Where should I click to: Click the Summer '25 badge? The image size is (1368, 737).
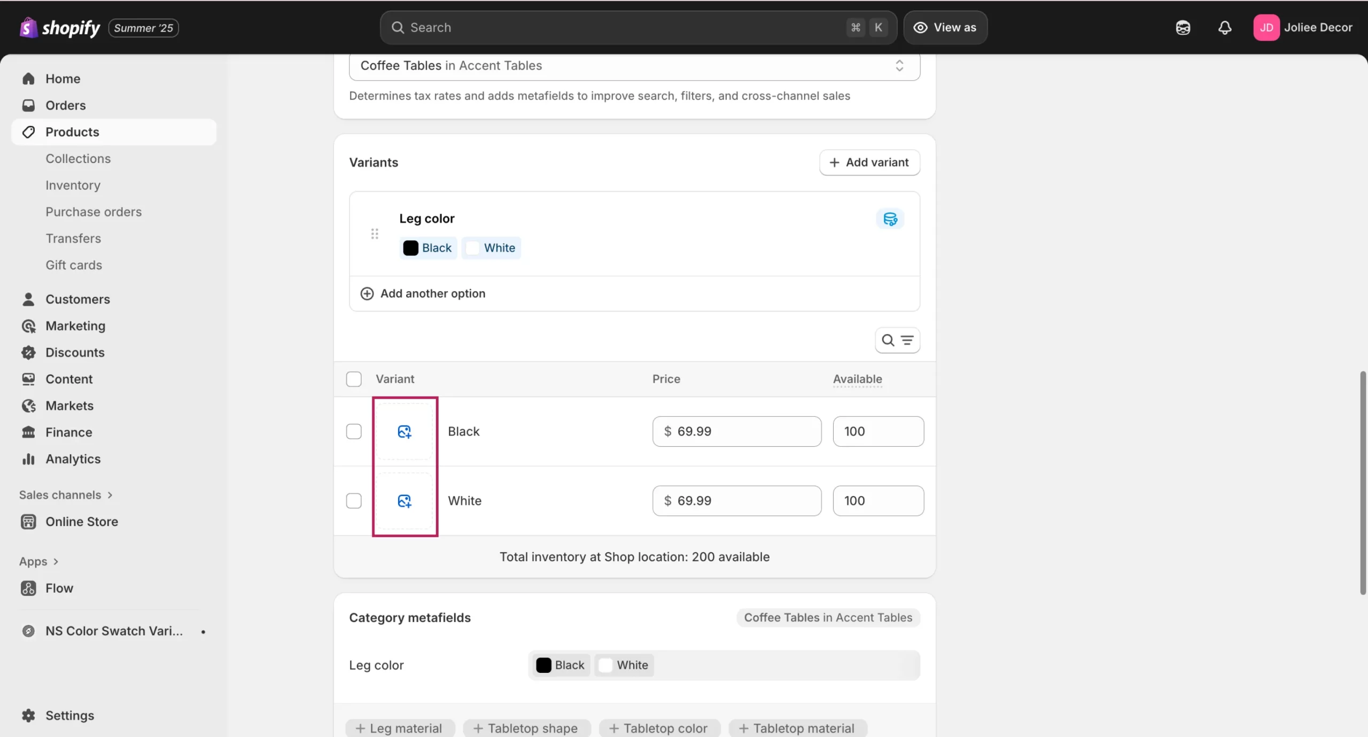tap(143, 28)
